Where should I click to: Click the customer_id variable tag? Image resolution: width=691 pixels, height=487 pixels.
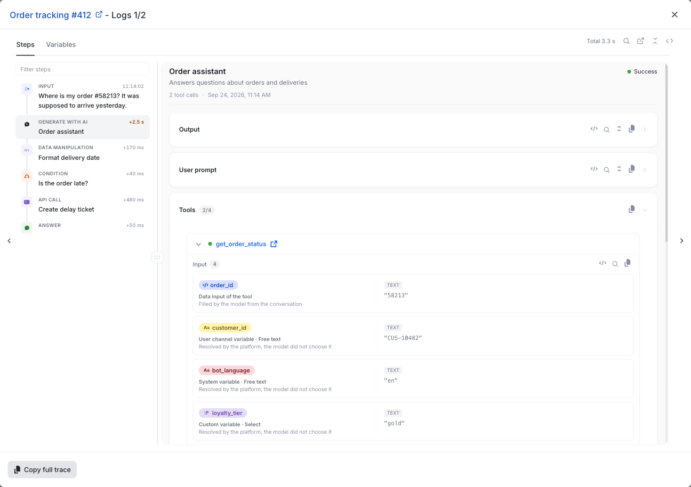pyautogui.click(x=225, y=328)
